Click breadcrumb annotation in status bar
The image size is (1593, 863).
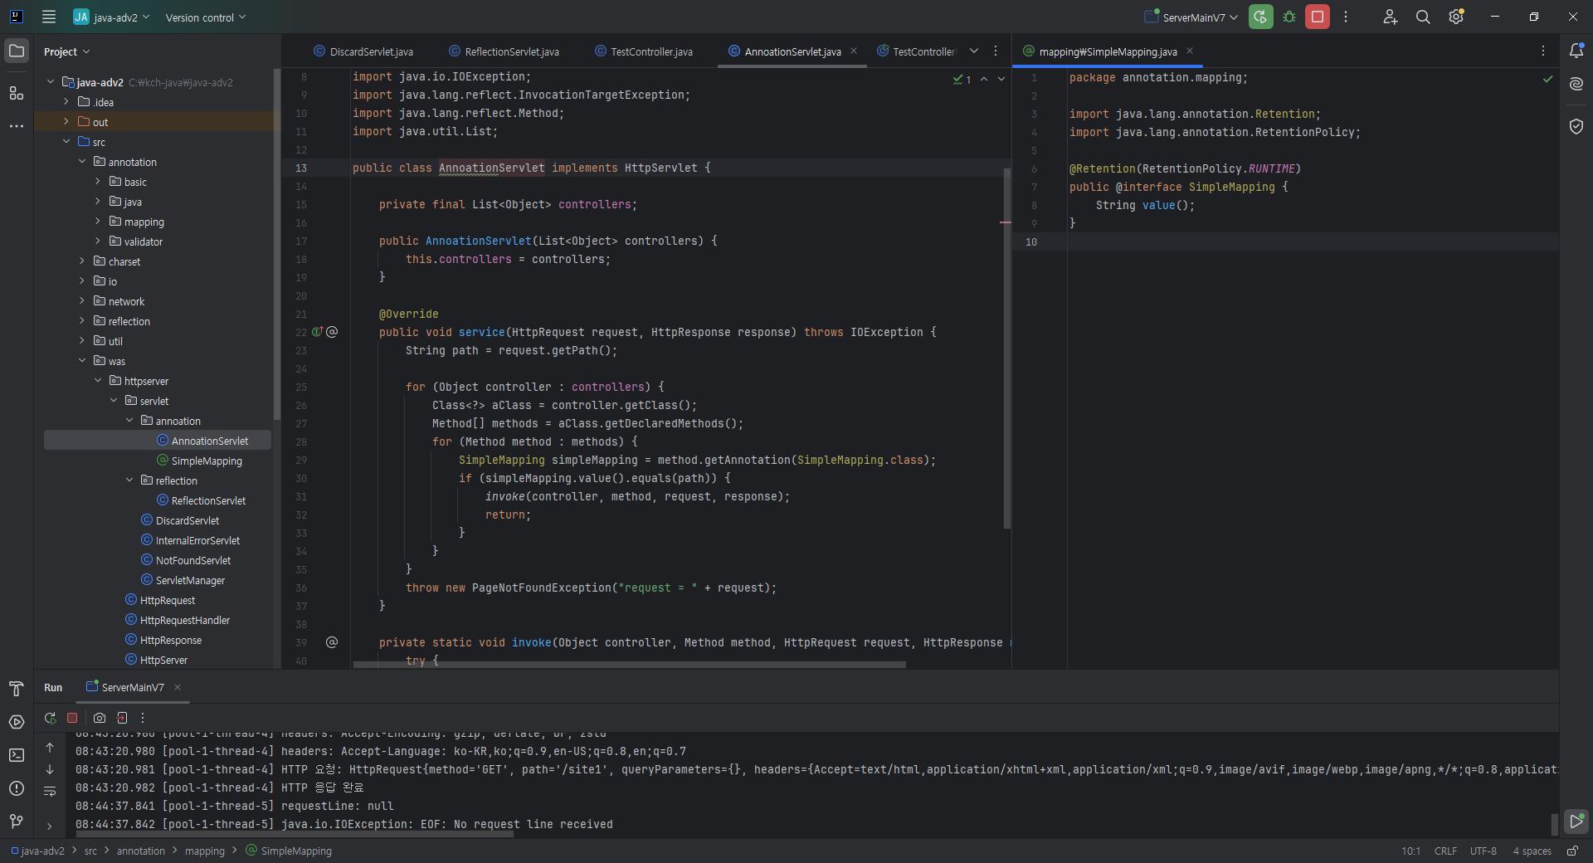141,851
